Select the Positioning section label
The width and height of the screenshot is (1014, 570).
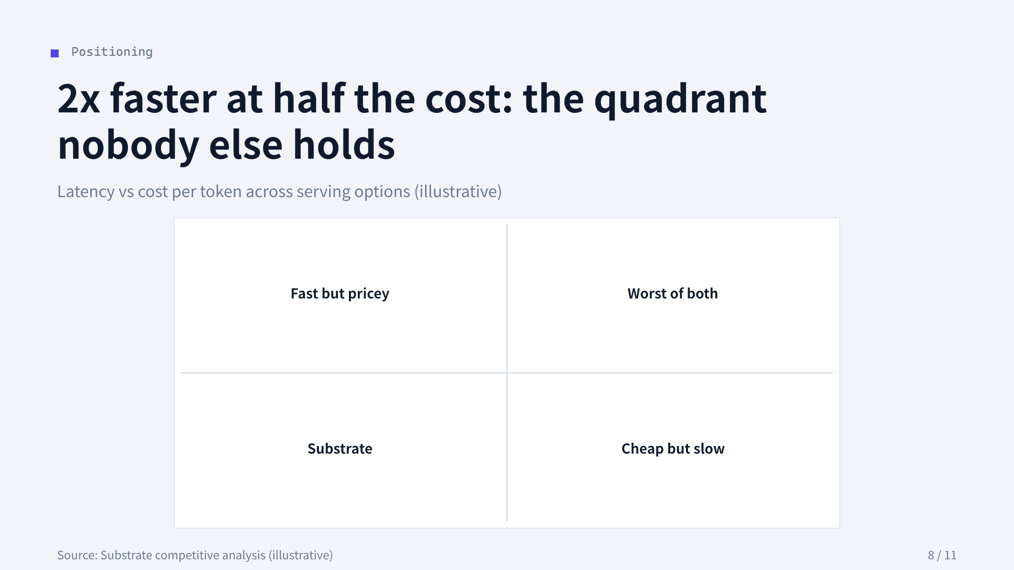click(112, 52)
